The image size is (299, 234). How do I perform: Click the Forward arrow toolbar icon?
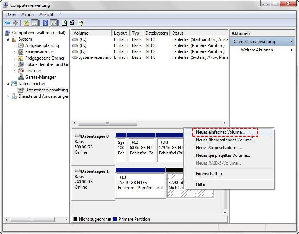pyautogui.click(x=15, y=23)
